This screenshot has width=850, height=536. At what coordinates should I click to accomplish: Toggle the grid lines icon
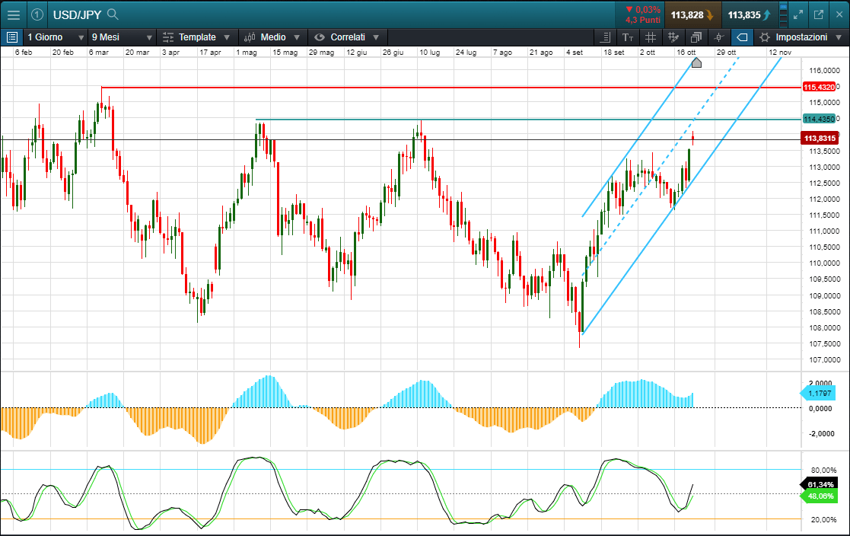(651, 37)
